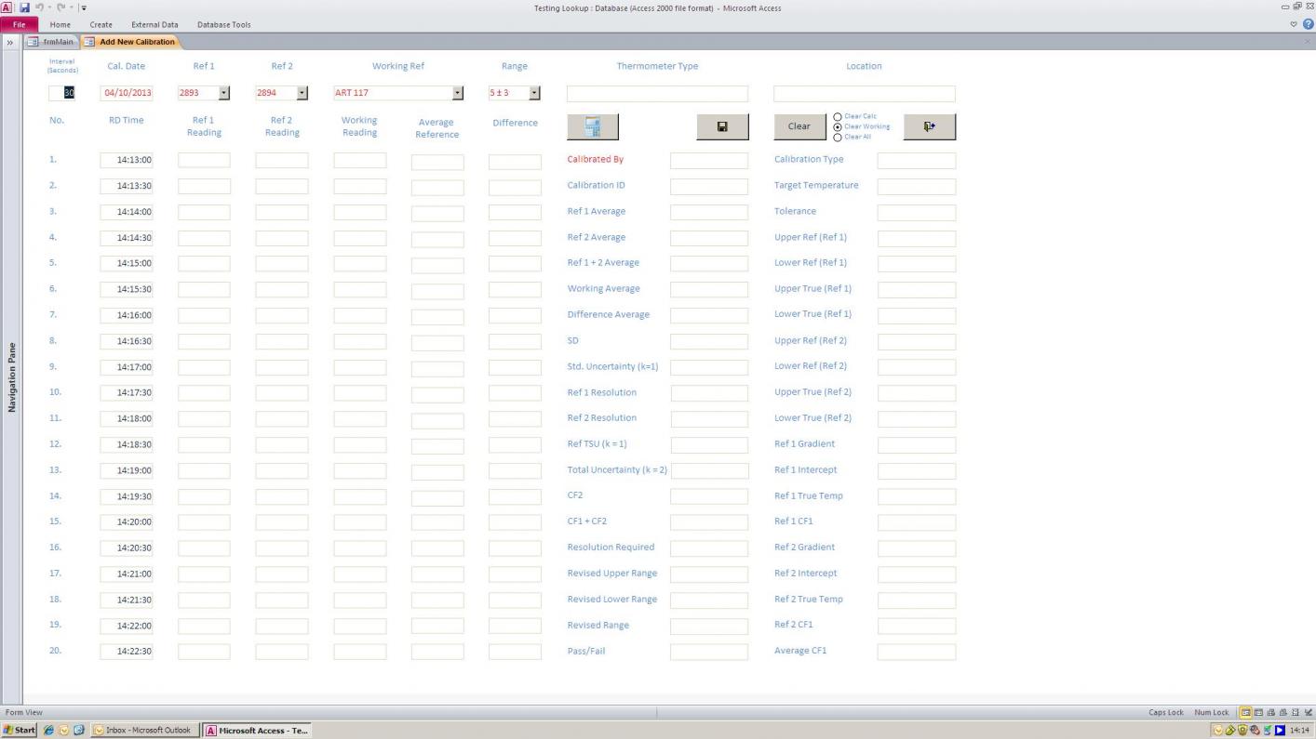Click the Thermometer Type field

pos(657,94)
